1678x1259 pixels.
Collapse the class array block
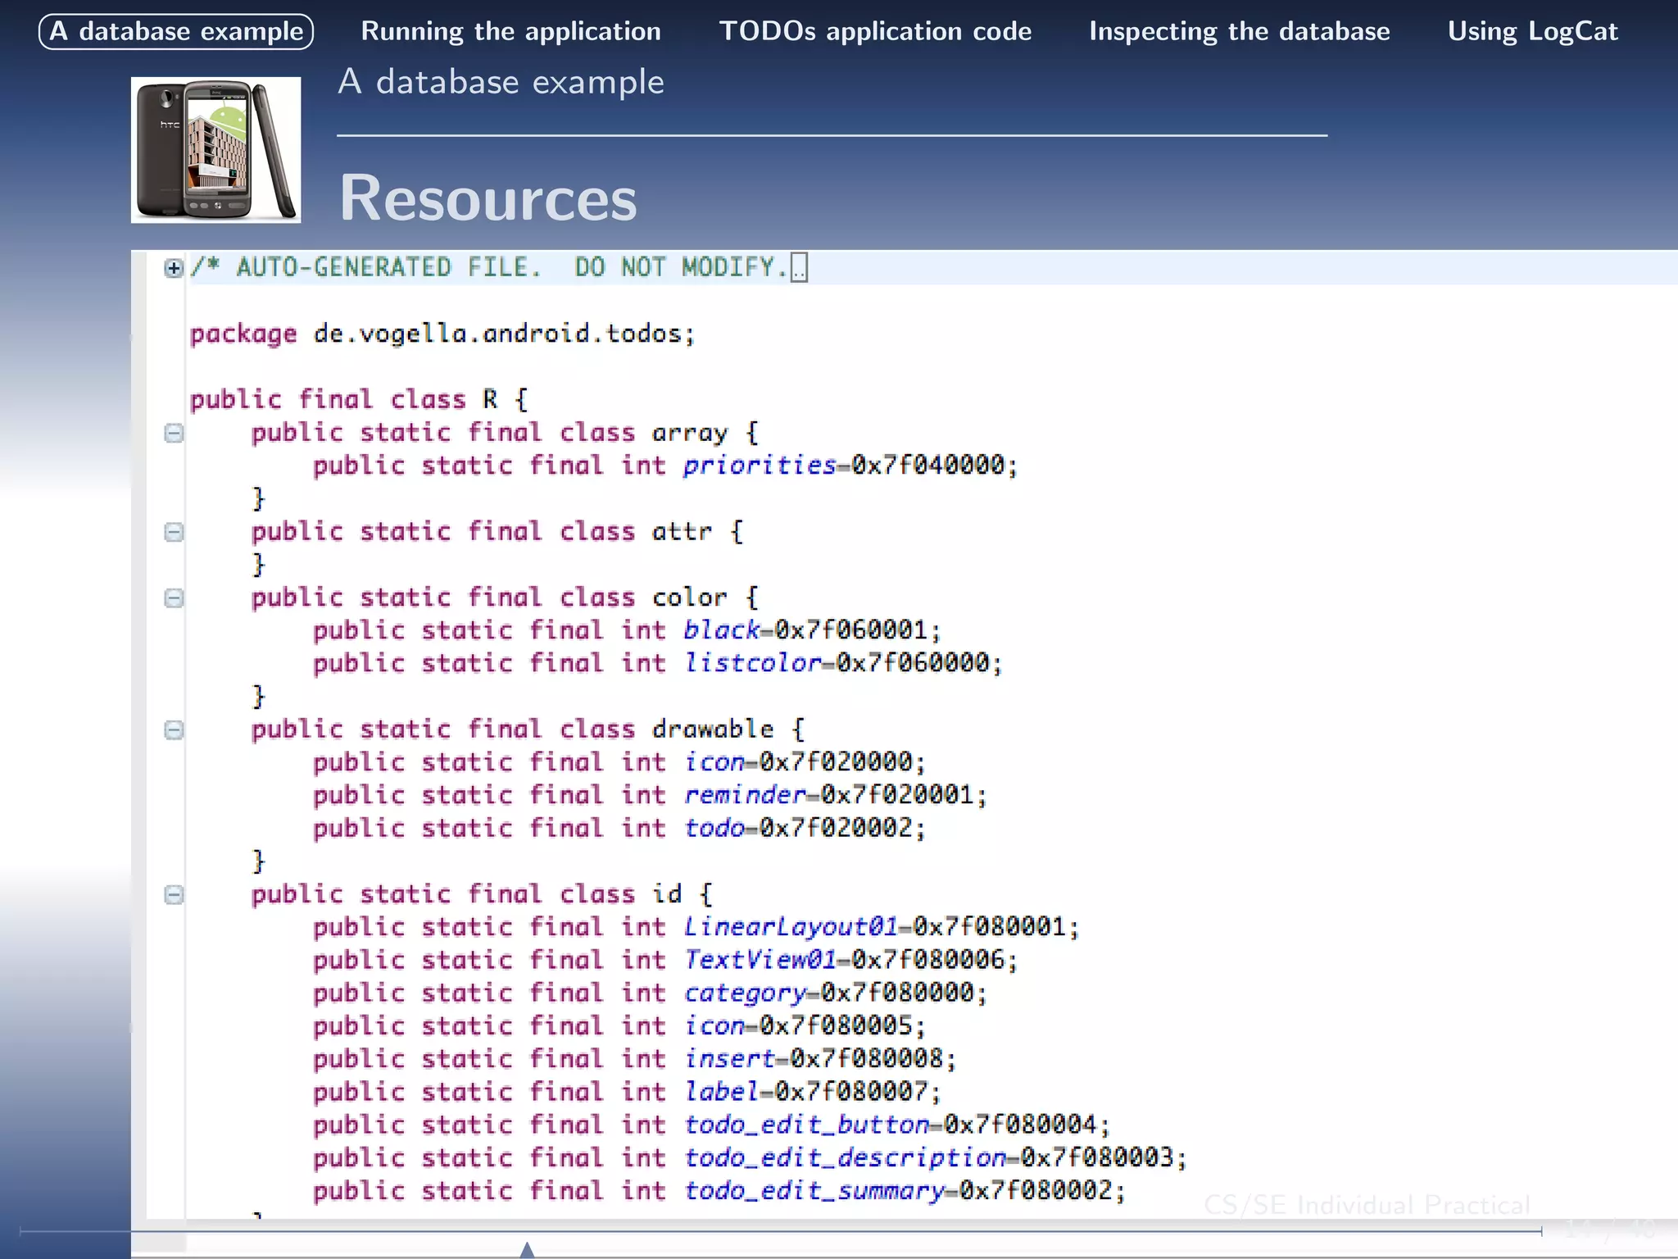pyautogui.click(x=174, y=433)
